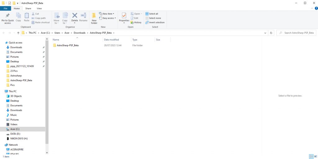Viewport: 318px width, 159px height.
Task: Select Quick access in navigation pane
Action: 16,43
